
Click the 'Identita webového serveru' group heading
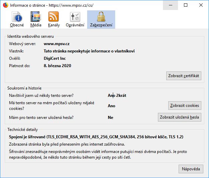[x=30, y=36]
